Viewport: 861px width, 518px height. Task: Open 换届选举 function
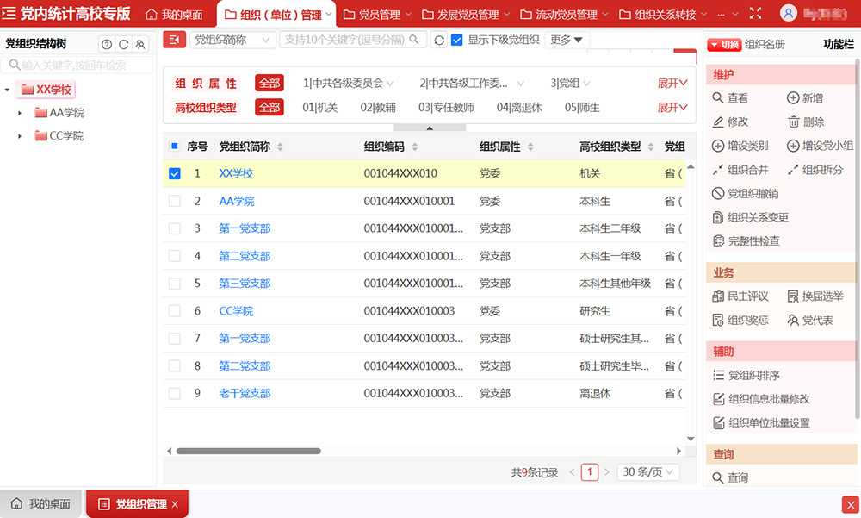815,296
